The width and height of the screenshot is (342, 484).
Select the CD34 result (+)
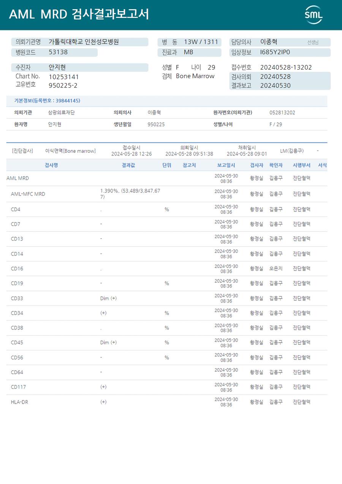pos(103,313)
